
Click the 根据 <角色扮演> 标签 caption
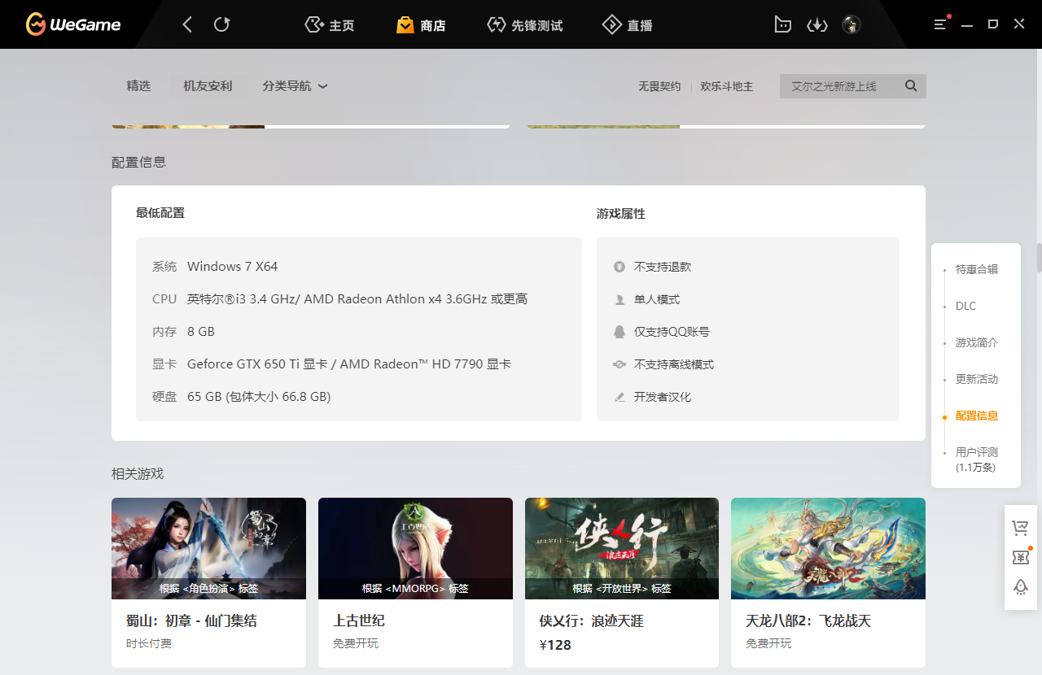(x=208, y=589)
